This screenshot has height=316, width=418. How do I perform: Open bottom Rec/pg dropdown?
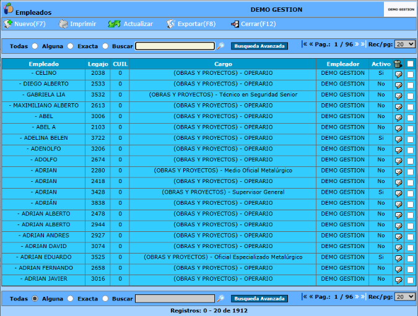tap(404, 297)
